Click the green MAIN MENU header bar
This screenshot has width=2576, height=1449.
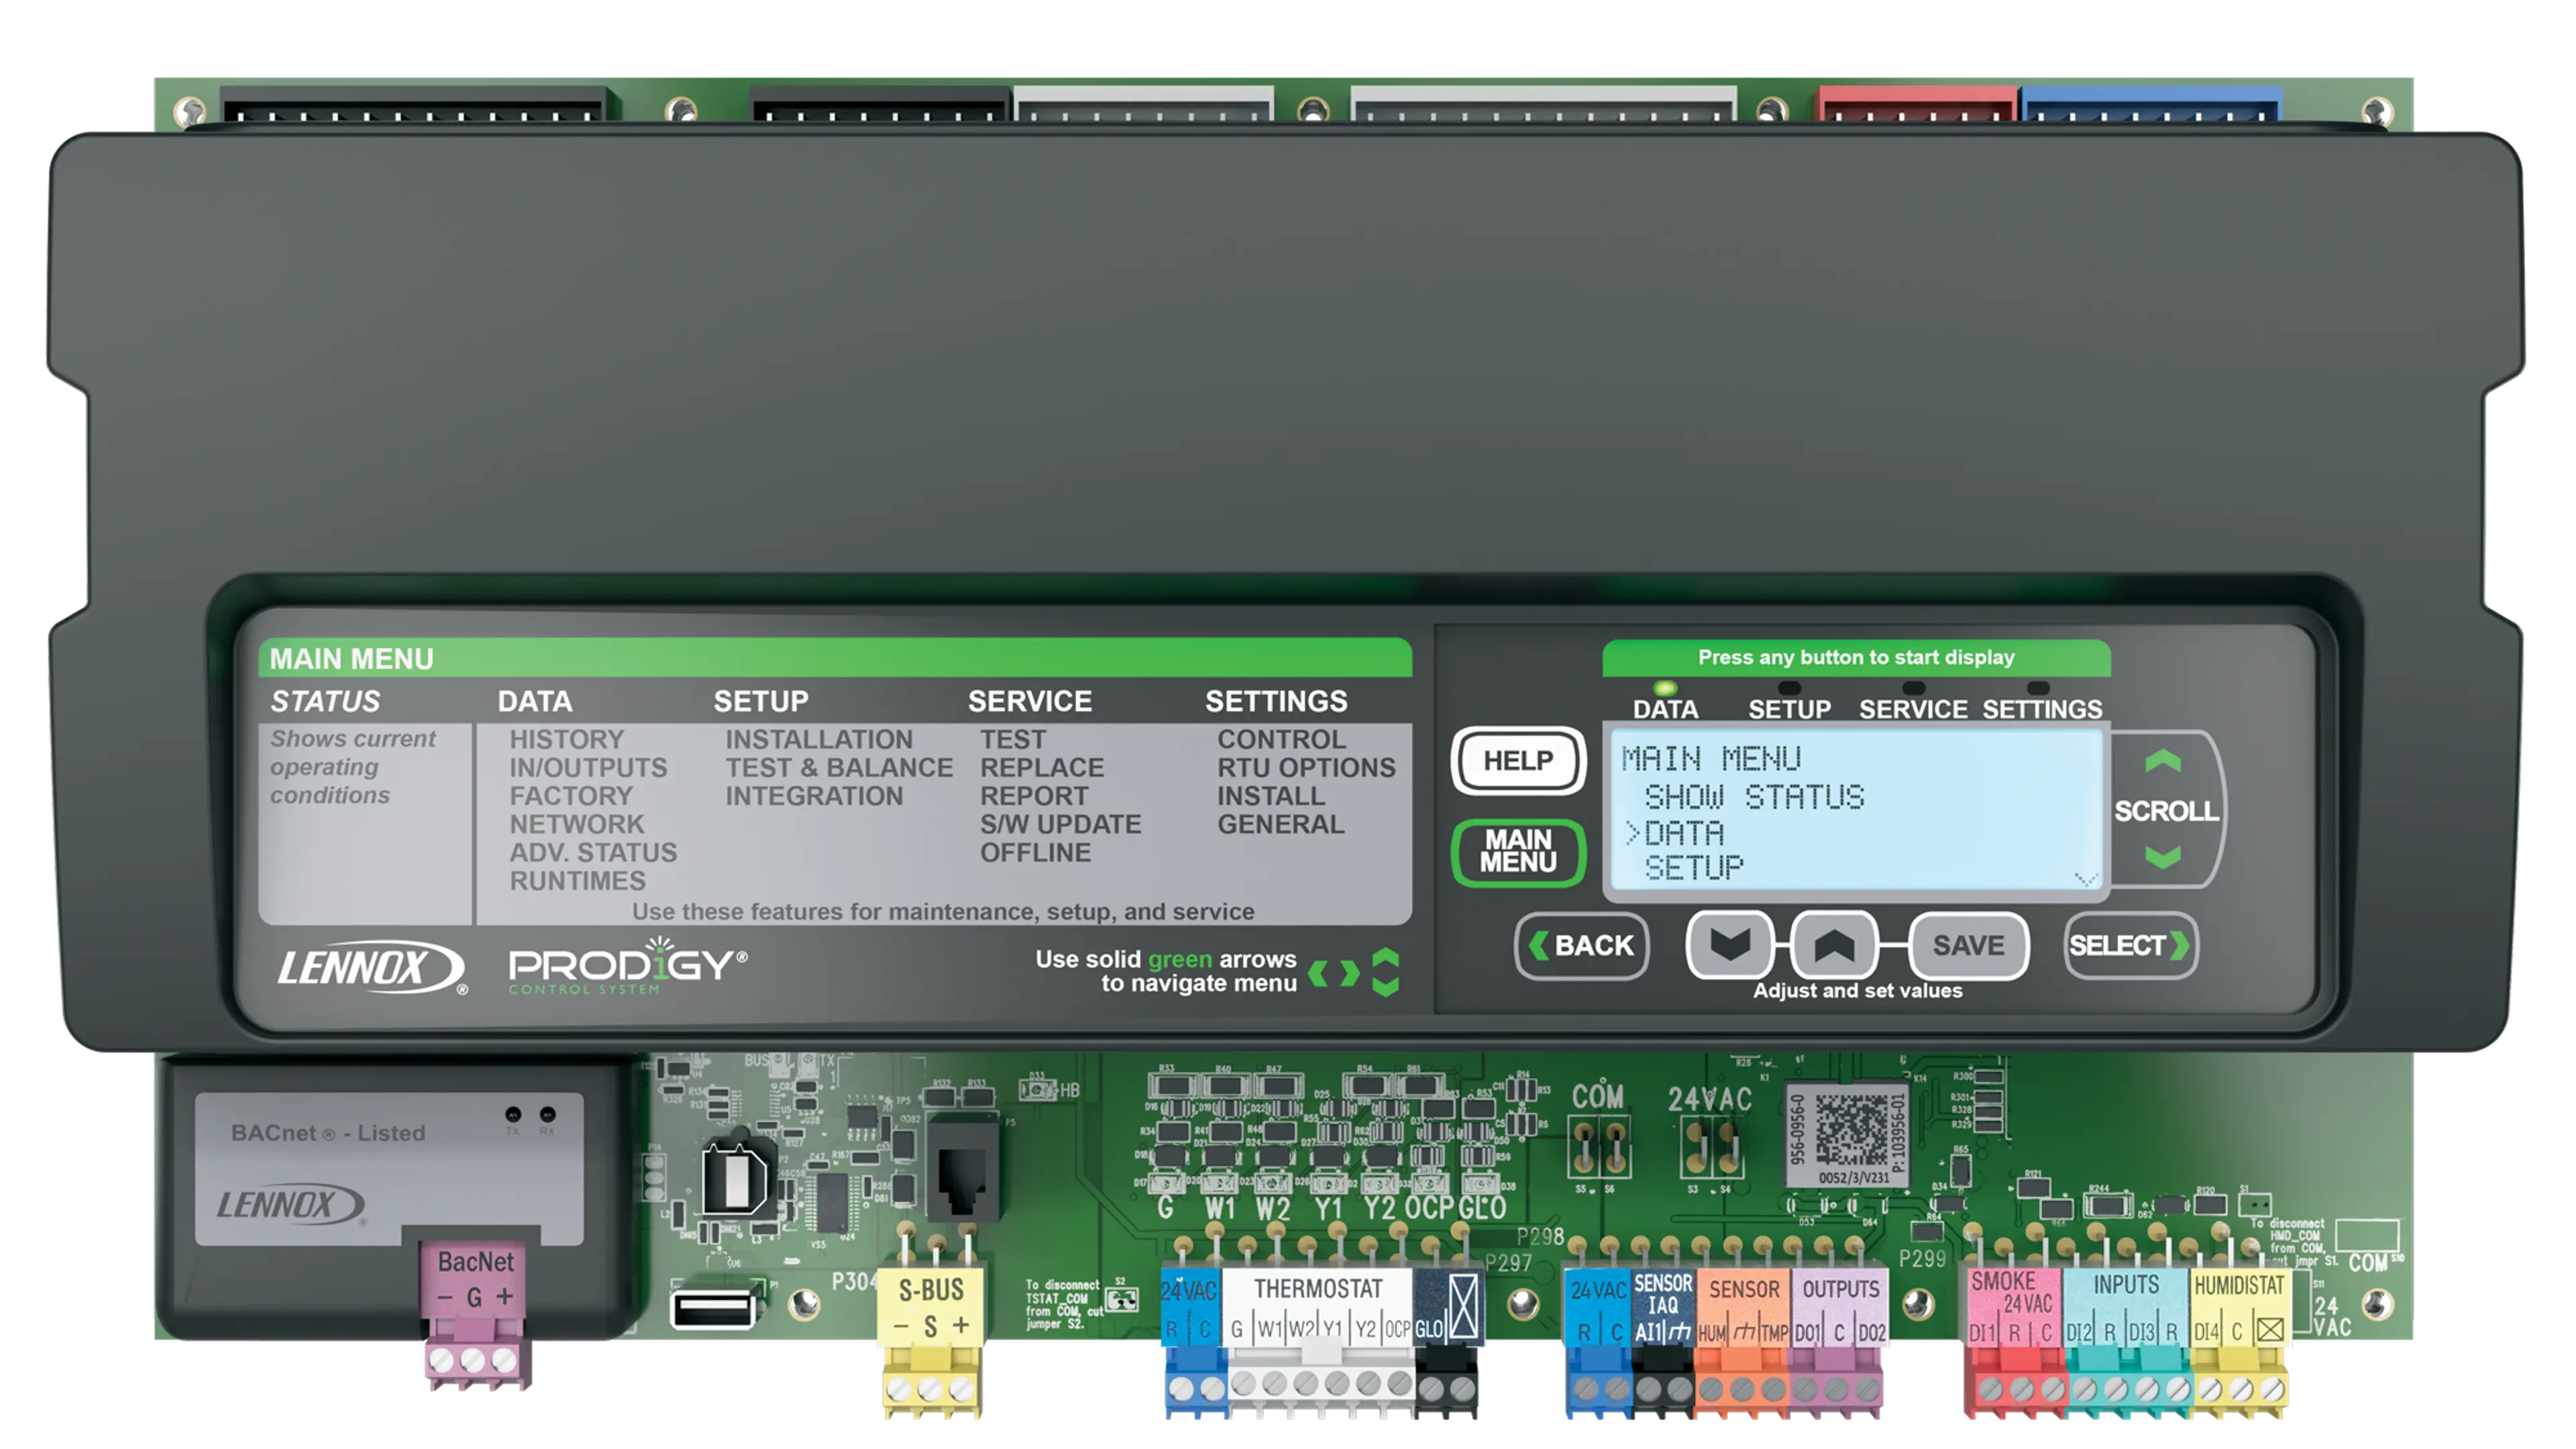tap(835, 658)
